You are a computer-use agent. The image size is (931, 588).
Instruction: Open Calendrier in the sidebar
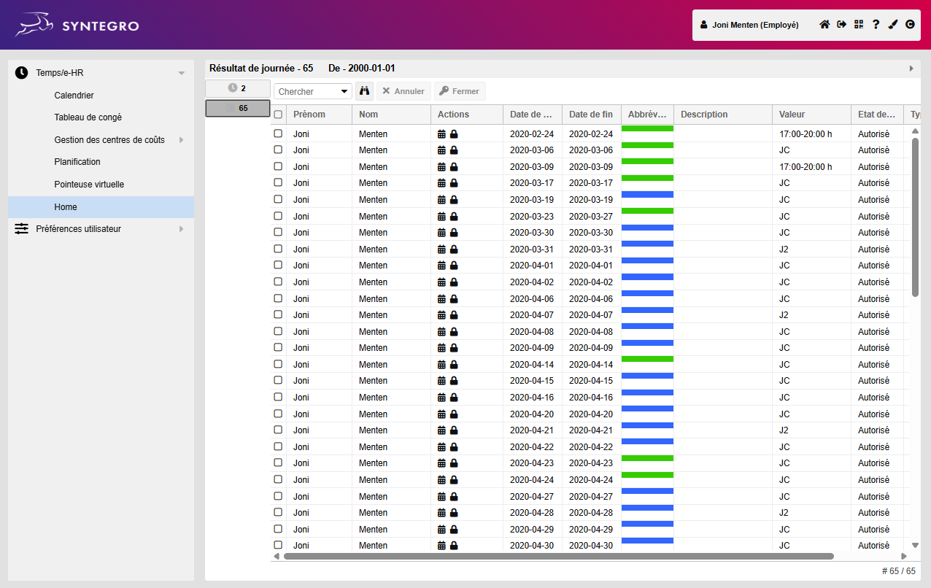(74, 96)
